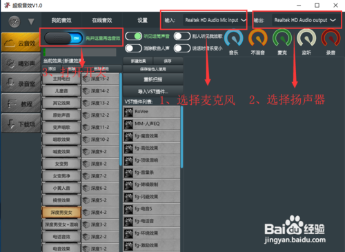Image resolution: width=345 pixels, height=252 pixels.
Task: Click the layer icon for 深度12-2
Action: (86, 115)
